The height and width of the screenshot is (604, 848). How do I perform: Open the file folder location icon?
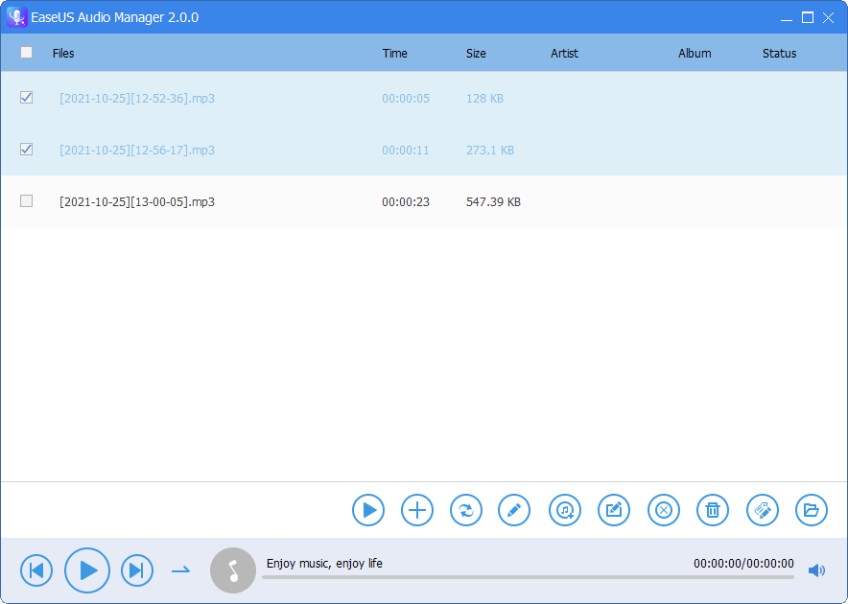click(812, 510)
